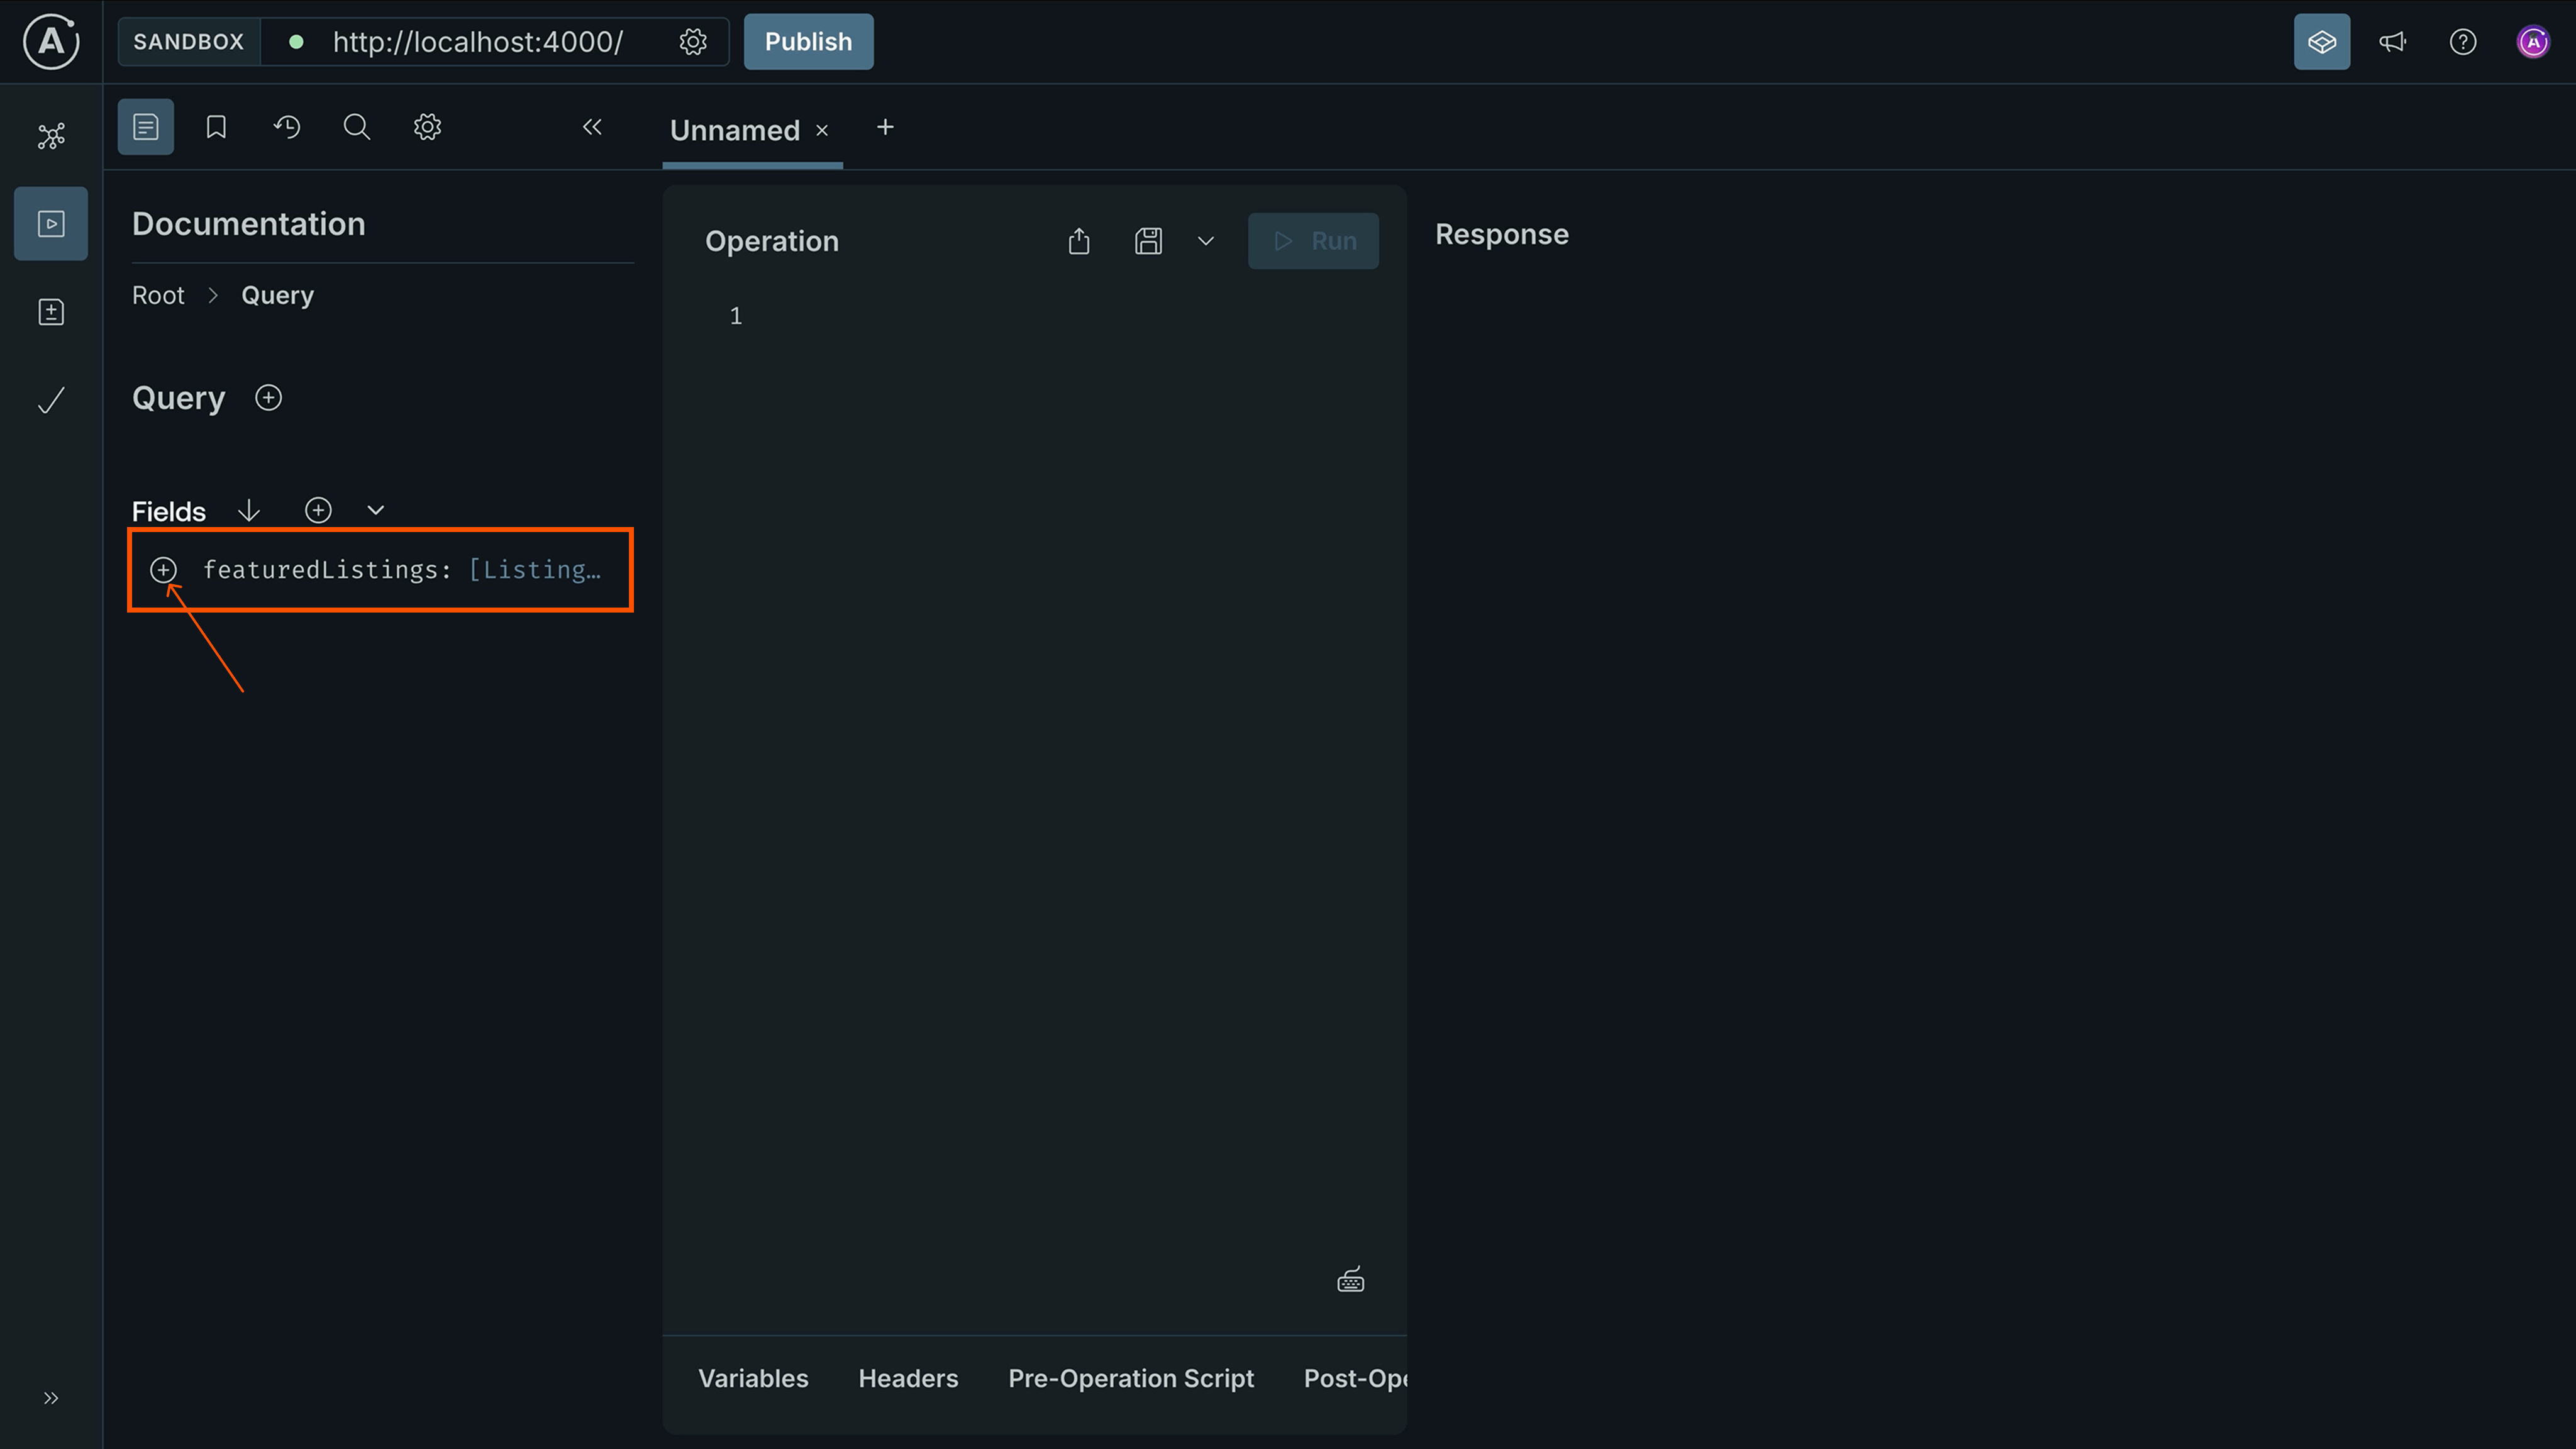
Task: Open the saved operations bookmark icon
Action: tap(216, 126)
